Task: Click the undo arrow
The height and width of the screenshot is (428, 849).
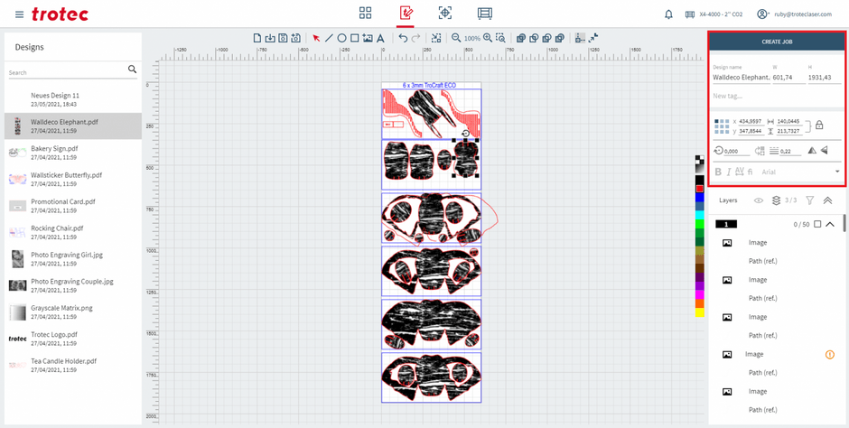Action: pyautogui.click(x=403, y=38)
